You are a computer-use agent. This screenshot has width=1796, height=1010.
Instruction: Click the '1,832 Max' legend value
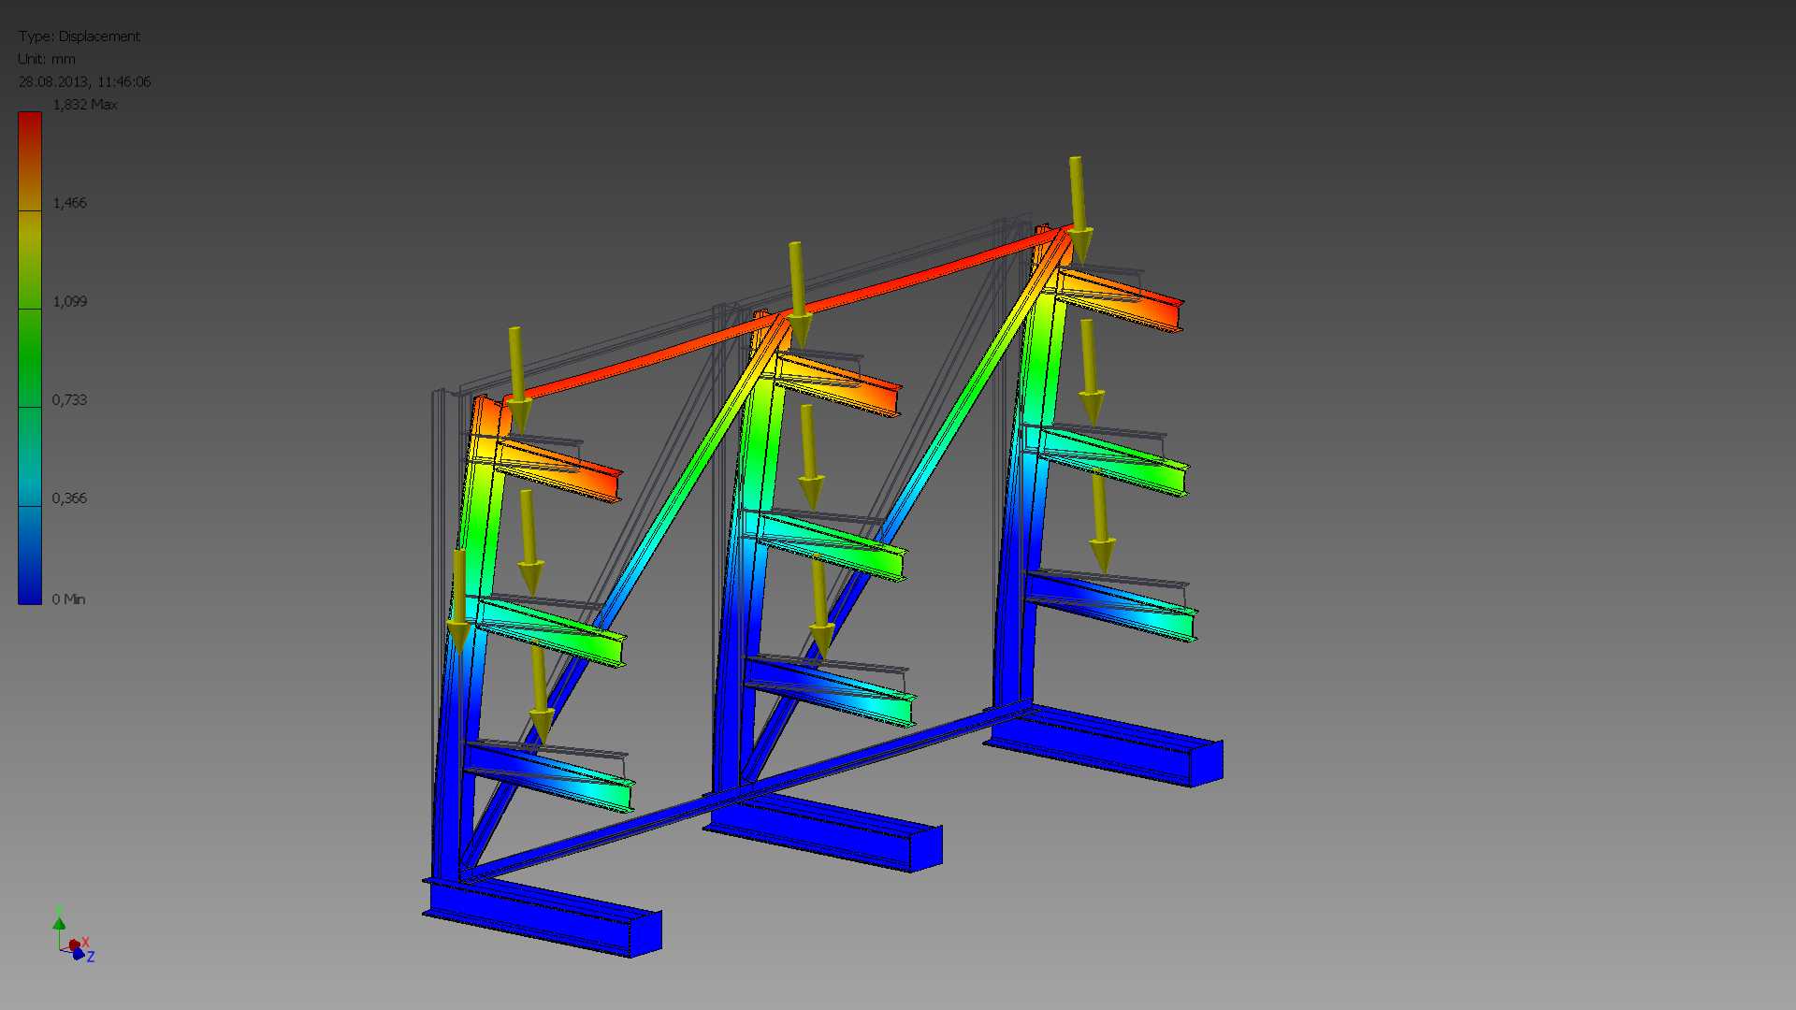(85, 105)
